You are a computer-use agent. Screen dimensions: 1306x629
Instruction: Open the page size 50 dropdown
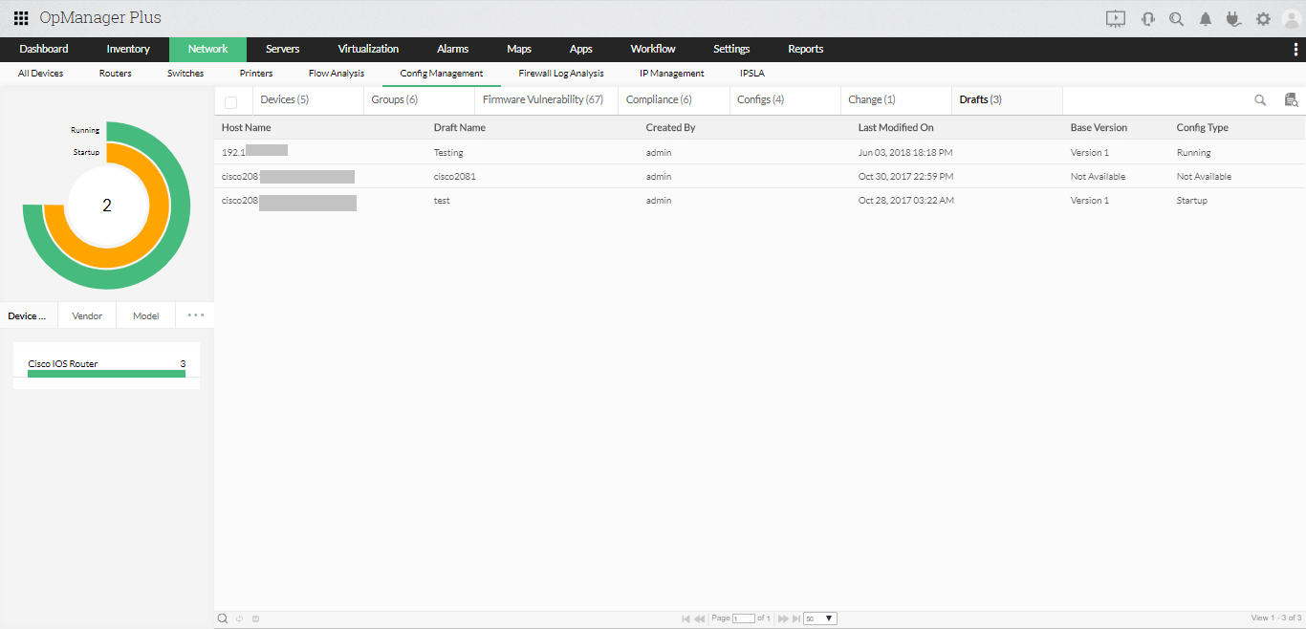(819, 618)
